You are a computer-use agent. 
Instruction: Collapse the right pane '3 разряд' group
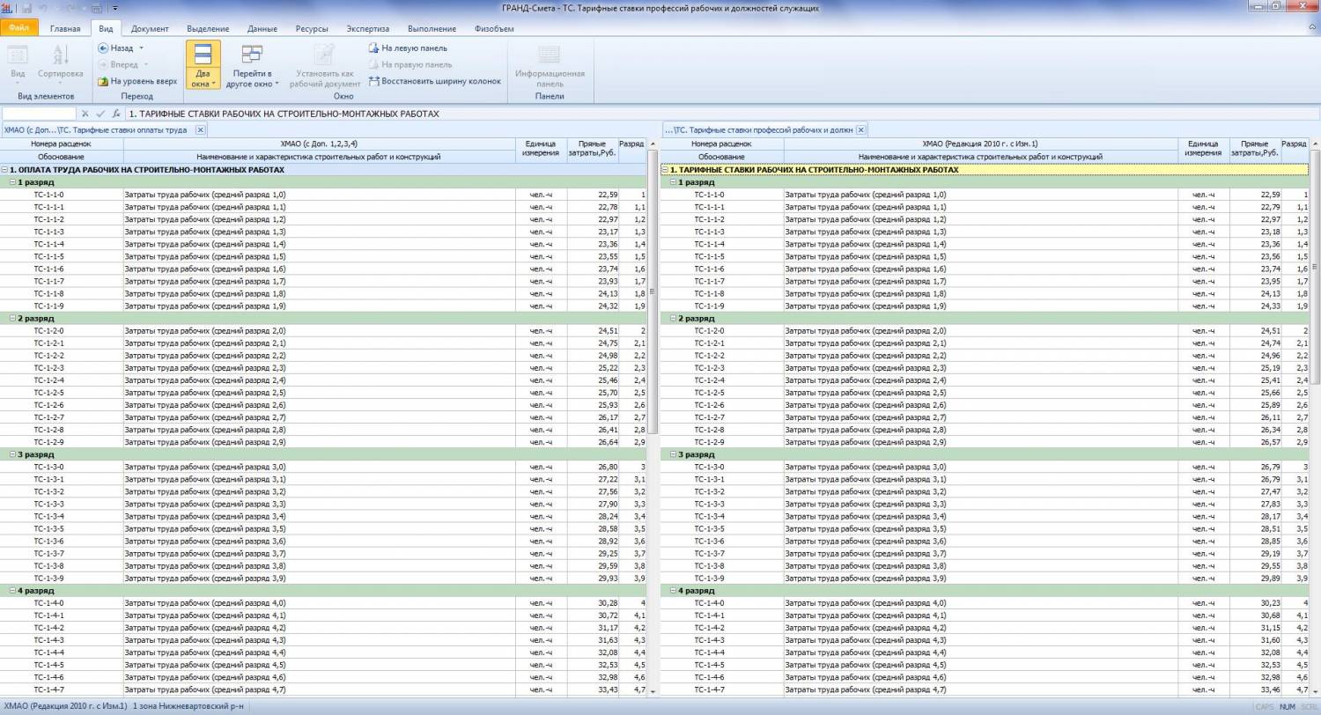click(673, 454)
